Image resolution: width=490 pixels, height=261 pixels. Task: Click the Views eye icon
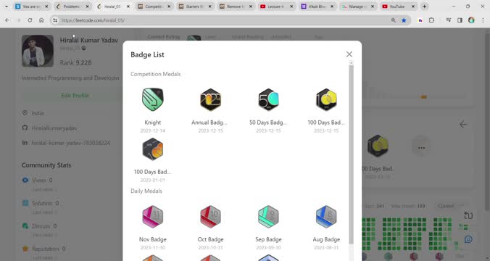(x=25, y=180)
